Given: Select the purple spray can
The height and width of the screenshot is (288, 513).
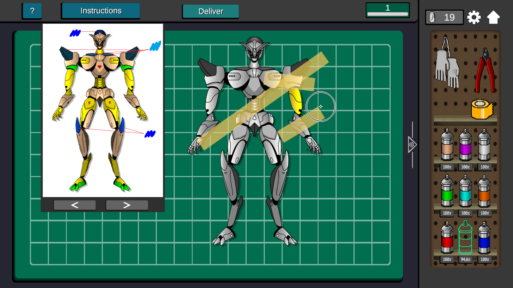Looking at the screenshot, I should [465, 148].
